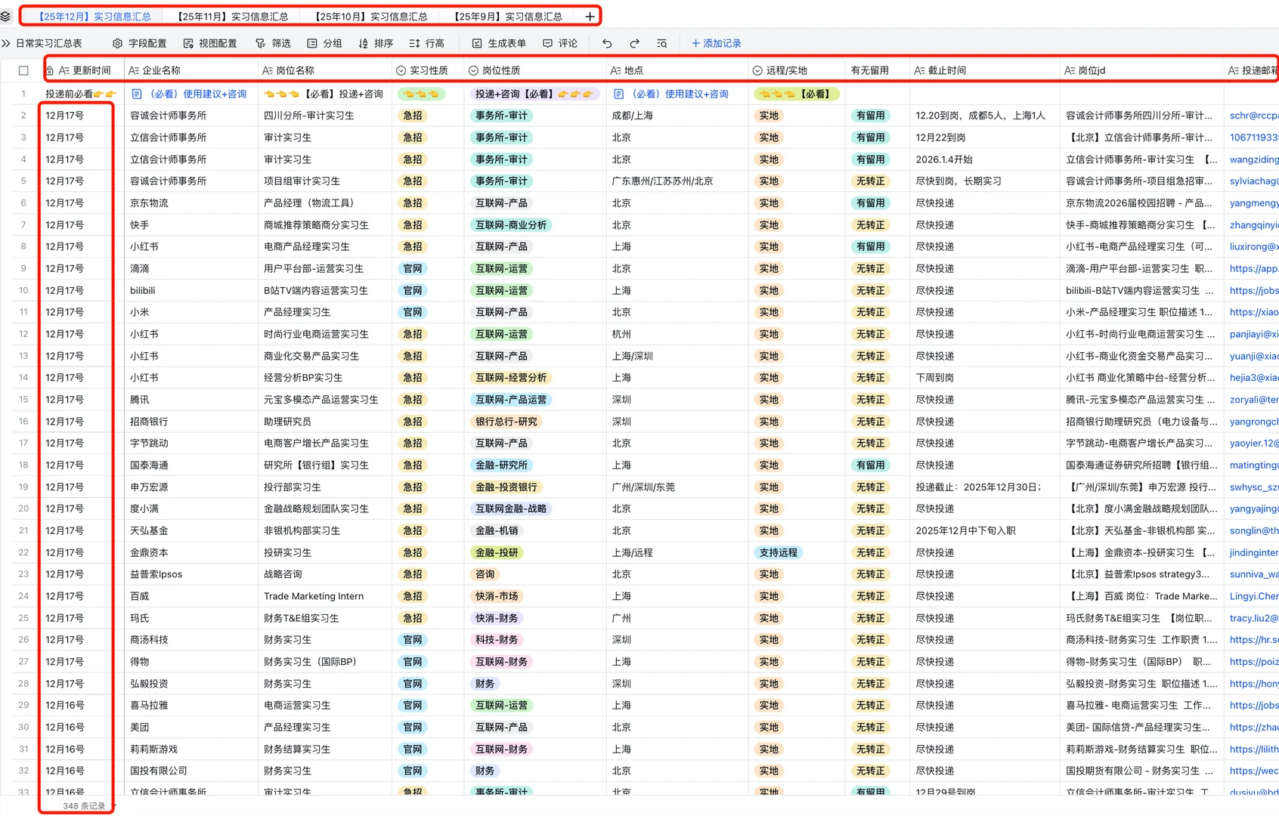
Task: Click the 企业名称 column header
Action: click(x=191, y=70)
